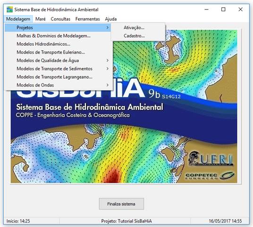The height and width of the screenshot is (227, 253).
Task: Click COPPE - Engenharia Costeira & Oceanográfica text
Action: [73, 115]
